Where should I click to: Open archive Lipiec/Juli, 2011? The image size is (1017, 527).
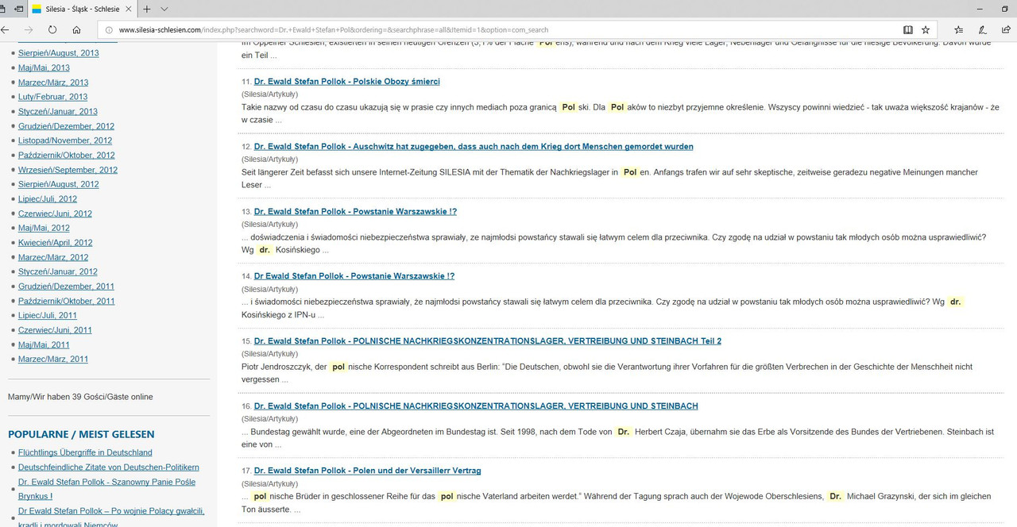click(48, 316)
